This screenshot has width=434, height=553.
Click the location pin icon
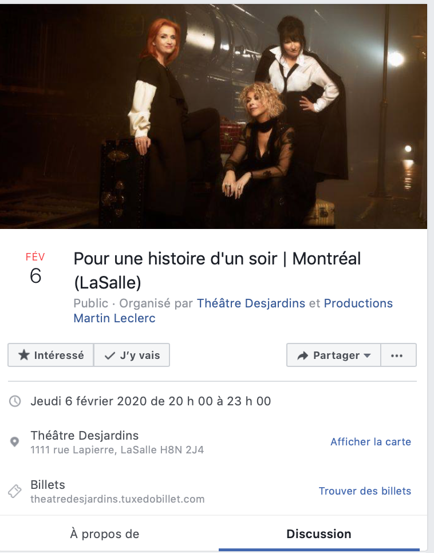tap(14, 441)
